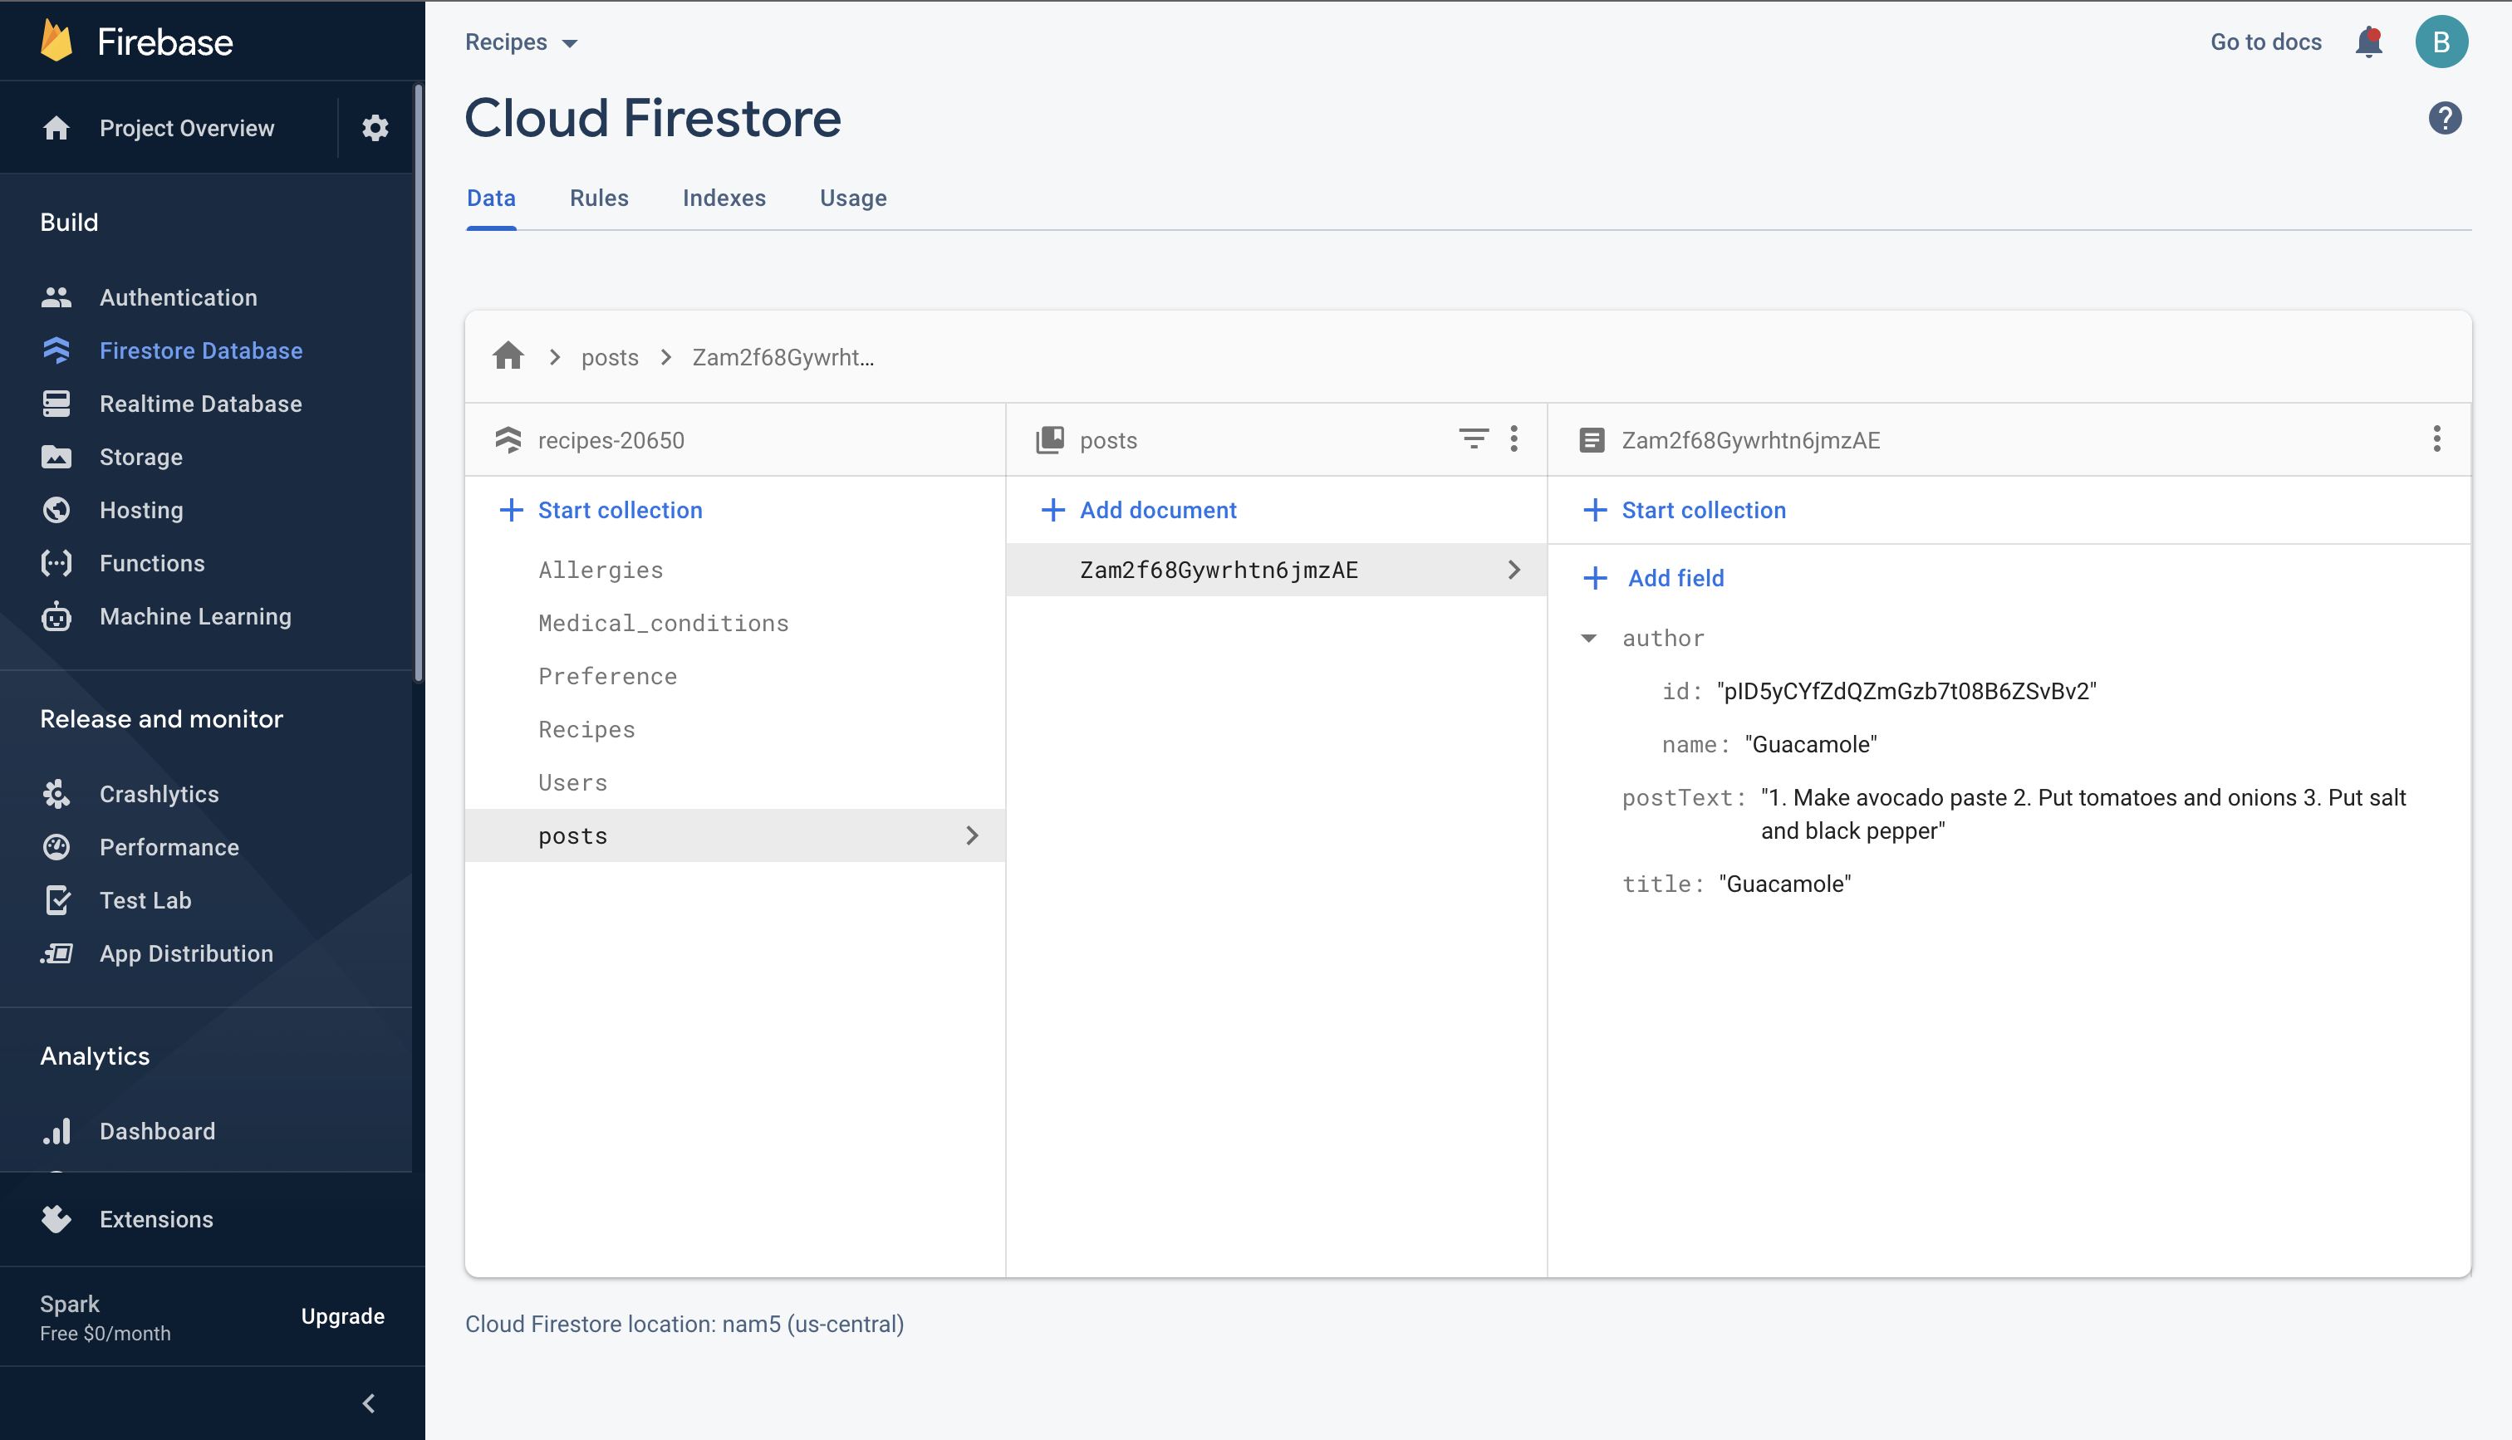
Task: Open Machine Learning in sidebar
Action: coord(195,616)
